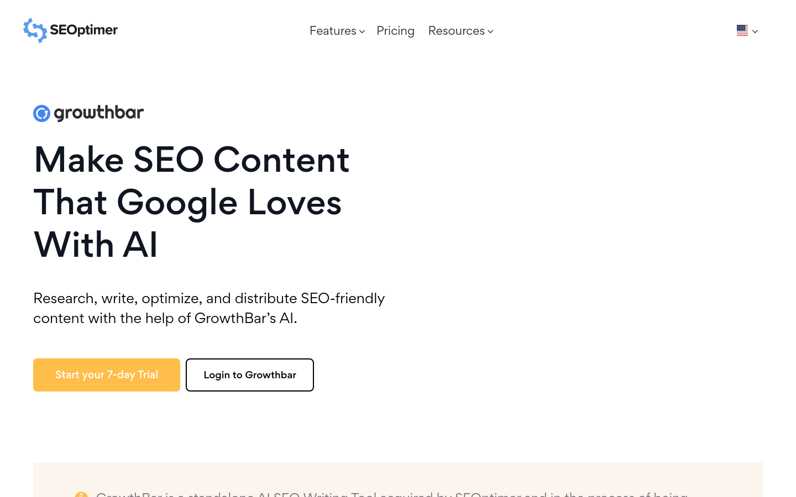The height and width of the screenshot is (497, 796).
Task: Expand the chevron beside Features
Action: click(362, 31)
